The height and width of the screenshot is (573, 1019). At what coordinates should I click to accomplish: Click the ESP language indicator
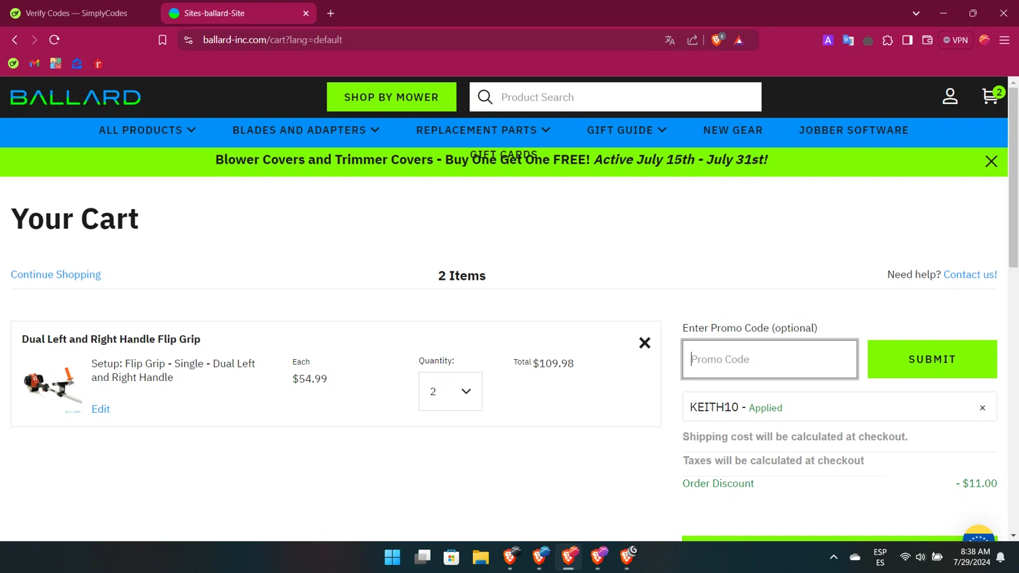pyautogui.click(x=880, y=557)
